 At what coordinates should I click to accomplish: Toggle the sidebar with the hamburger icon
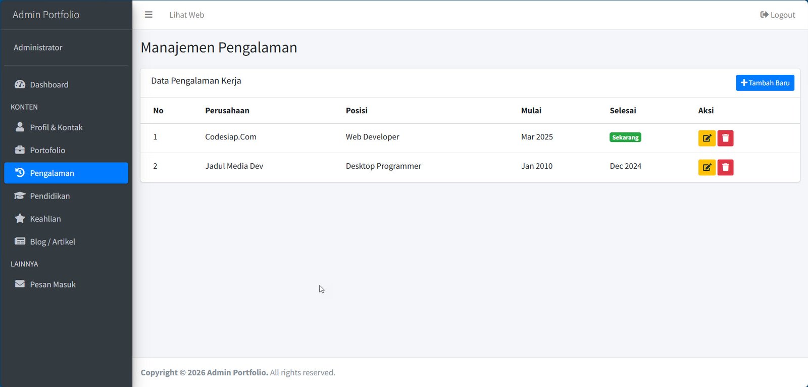(x=148, y=15)
